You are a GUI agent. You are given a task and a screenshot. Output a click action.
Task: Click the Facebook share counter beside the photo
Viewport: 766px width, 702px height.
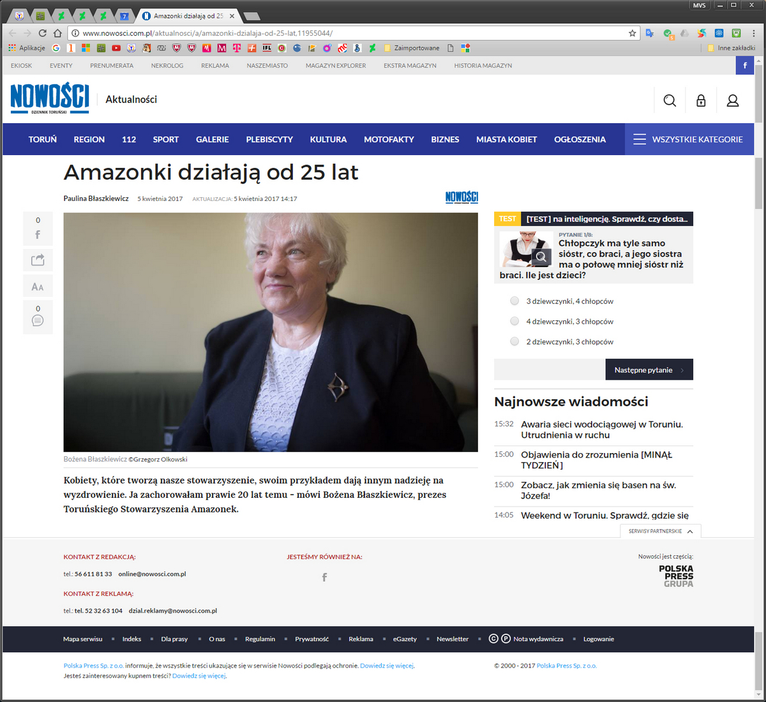pyautogui.click(x=38, y=228)
